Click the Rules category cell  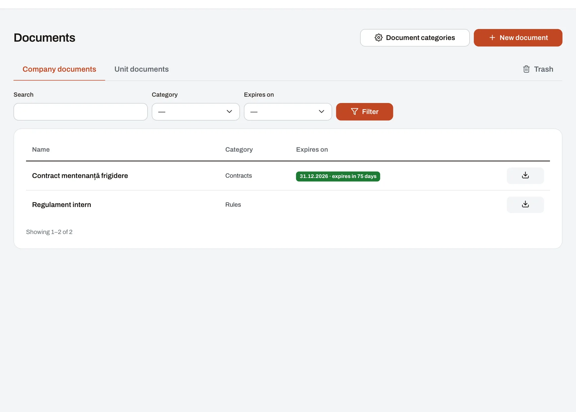233,205
